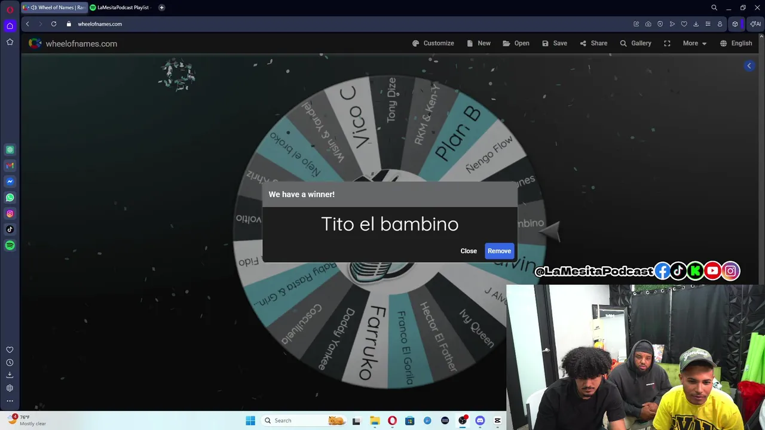Expand the More dropdown menu
Screen dimensions: 765x430
[694, 43]
